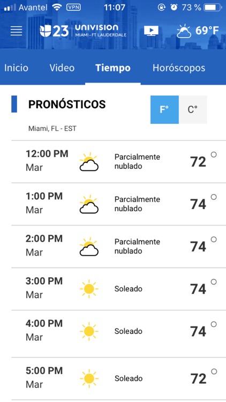
Task: Open the hamburger menu icon
Action: coord(16,31)
